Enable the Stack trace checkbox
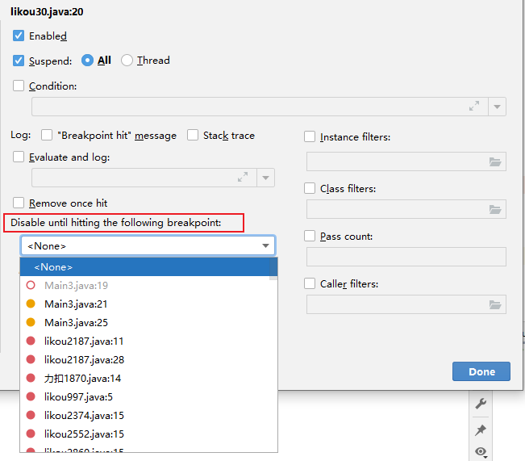This screenshot has width=525, height=461. tap(193, 135)
